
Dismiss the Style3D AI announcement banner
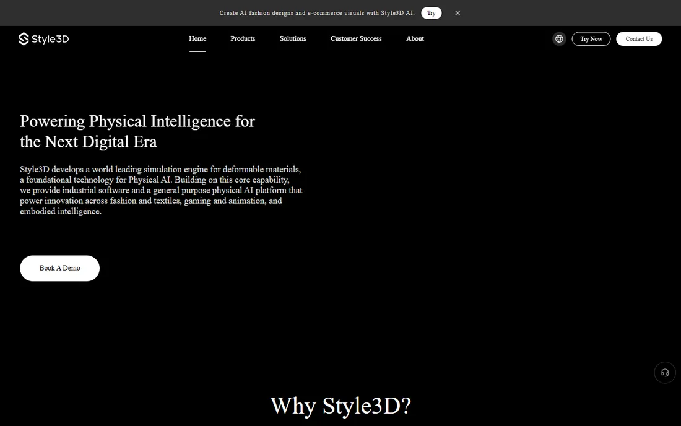click(458, 13)
